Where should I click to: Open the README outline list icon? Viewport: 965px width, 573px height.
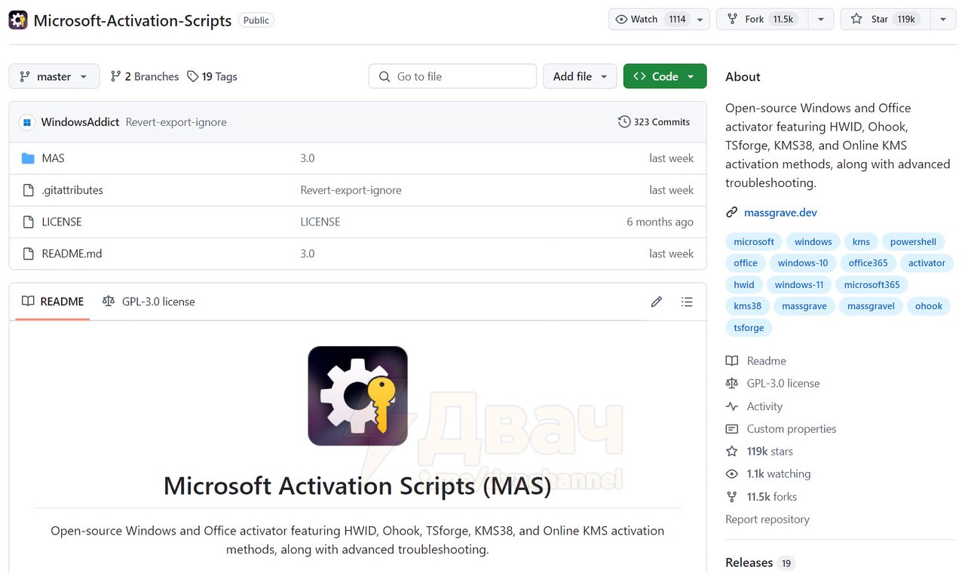pos(686,302)
